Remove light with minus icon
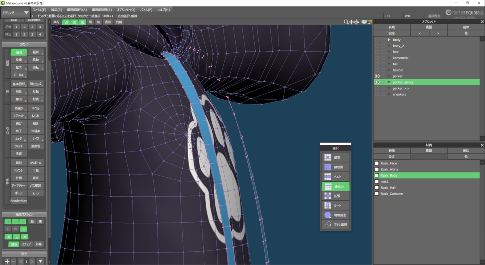 pos(13,261)
